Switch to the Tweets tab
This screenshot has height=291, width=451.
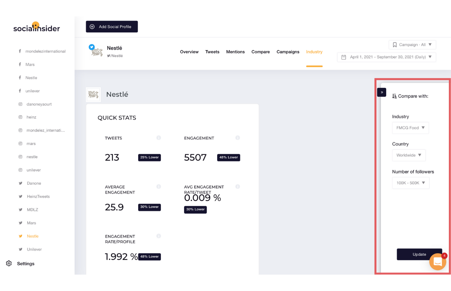(212, 52)
